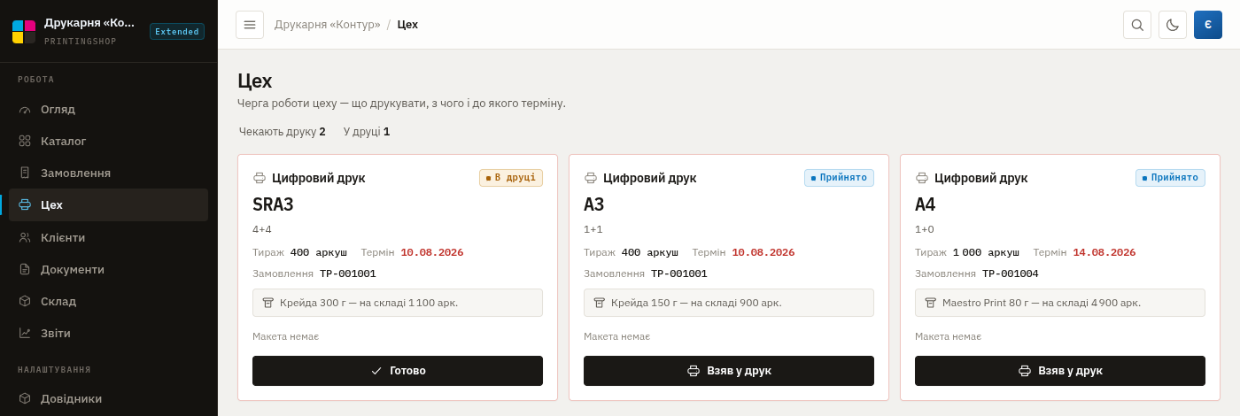Switch to dark mode via moon icon
Screen dimensions: 1240x416
point(1173,25)
